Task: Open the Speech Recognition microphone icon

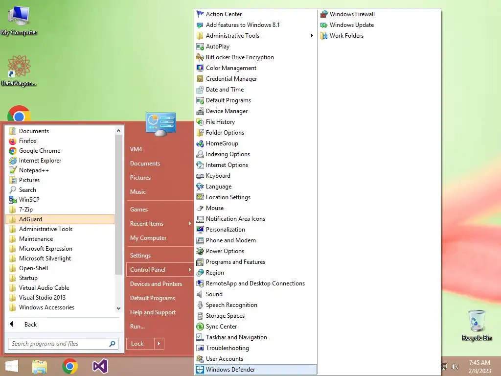Action: [200, 305]
